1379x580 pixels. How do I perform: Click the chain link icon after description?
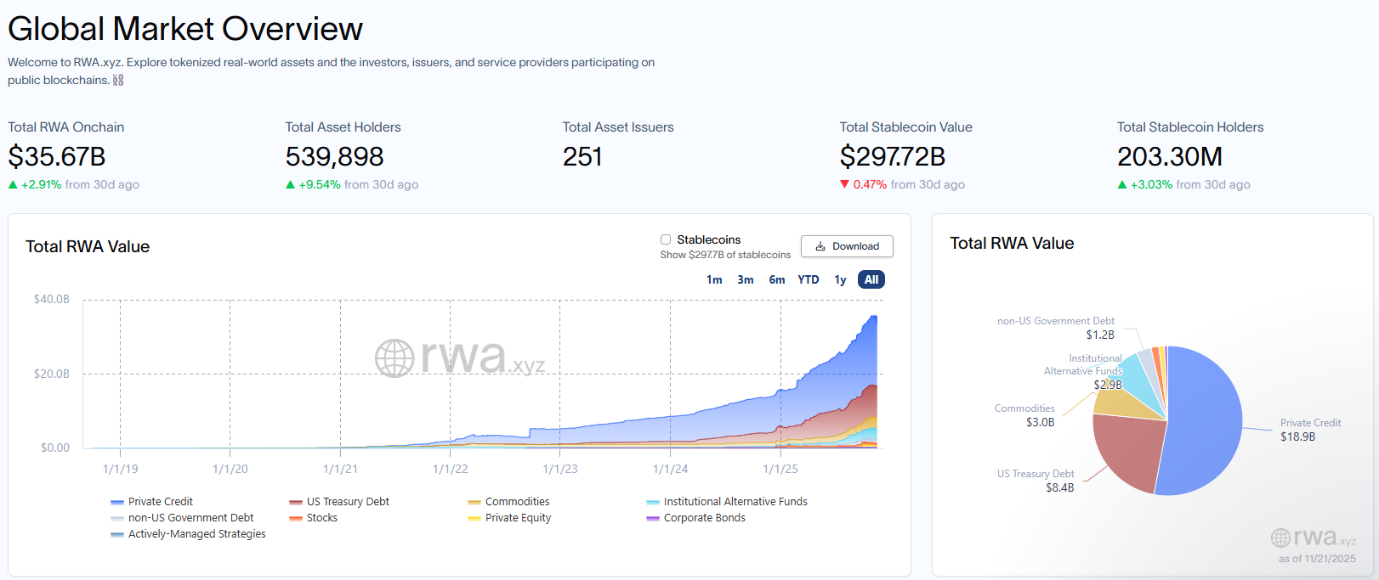(118, 80)
